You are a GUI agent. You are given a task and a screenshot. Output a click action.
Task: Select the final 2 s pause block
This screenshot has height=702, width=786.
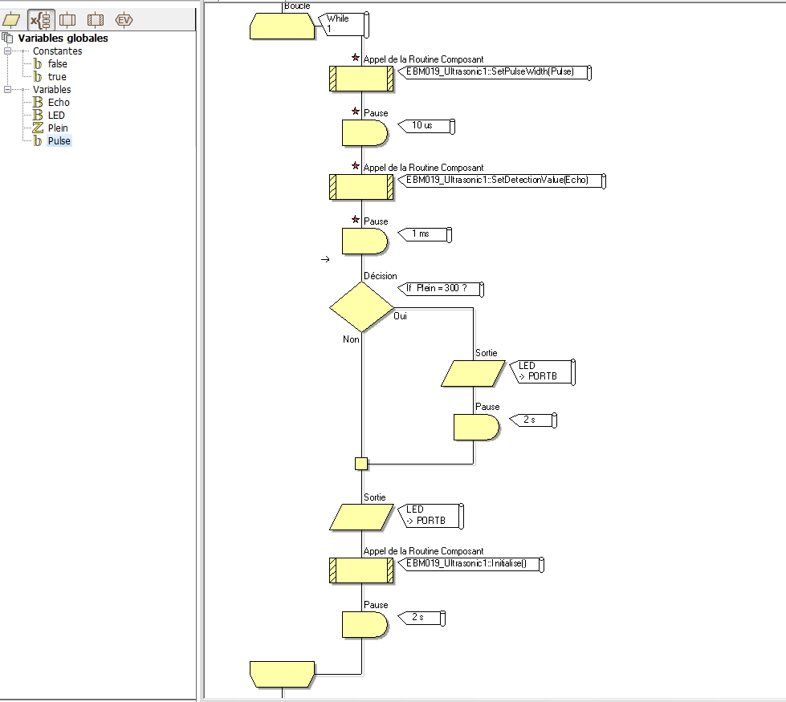tap(365, 624)
